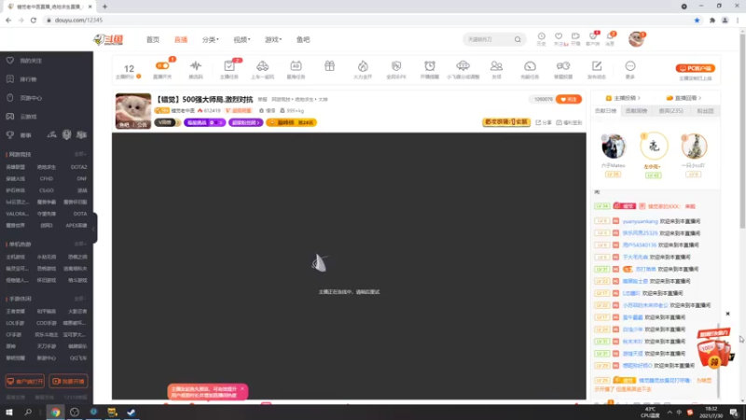746x420 pixels.
Task: Click the 六子Mateo contributor avatar
Action: coord(614,146)
